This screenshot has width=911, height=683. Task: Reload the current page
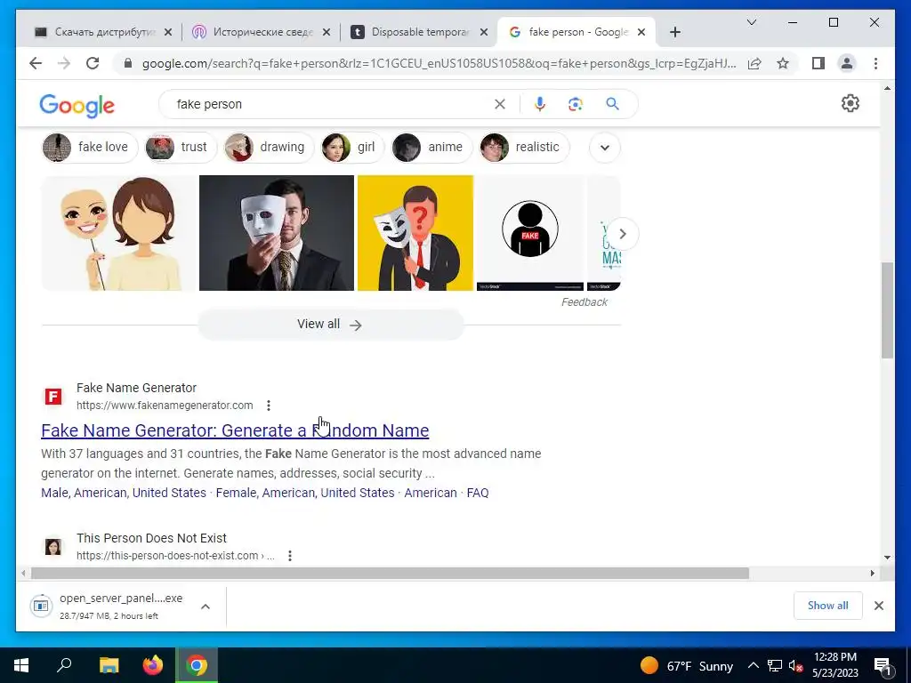[93, 63]
